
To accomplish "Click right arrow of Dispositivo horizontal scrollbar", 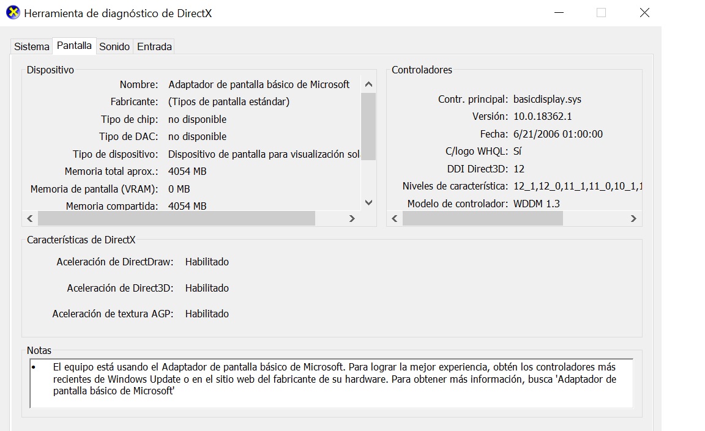I will (352, 219).
